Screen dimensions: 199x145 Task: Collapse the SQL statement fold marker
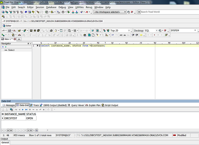pos(40,46)
